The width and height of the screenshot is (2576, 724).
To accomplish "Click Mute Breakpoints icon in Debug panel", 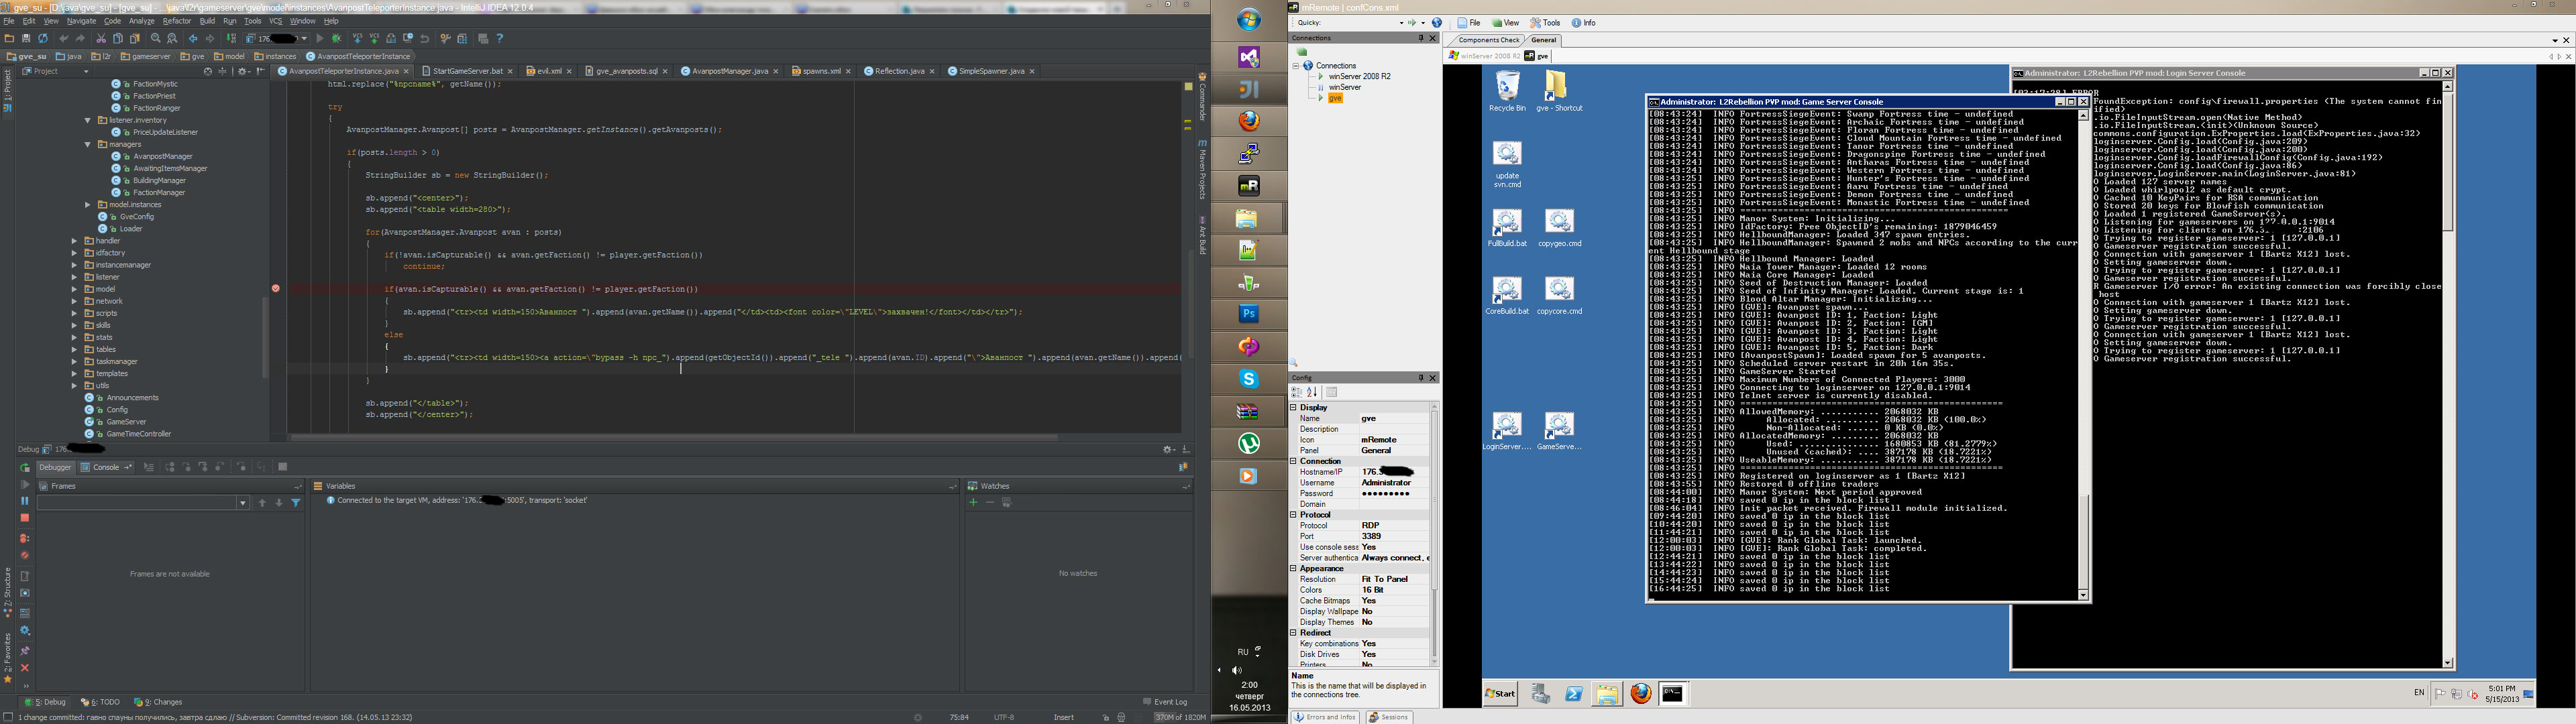I will [x=25, y=555].
